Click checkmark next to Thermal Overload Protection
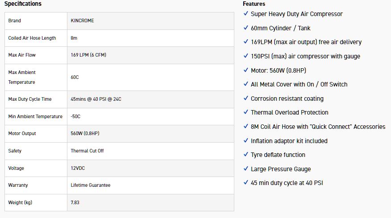This screenshot has width=391, height=218. (x=246, y=112)
